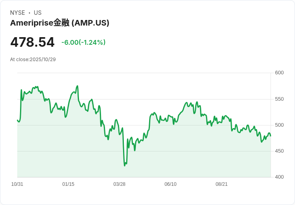Click the 08/21 date on x-axis
The image size is (295, 205).
(x=222, y=184)
